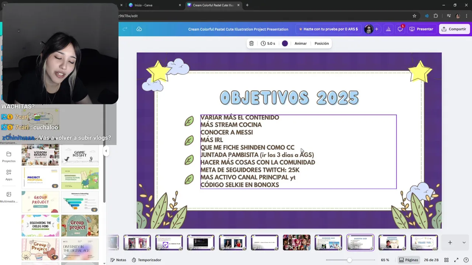This screenshot has width=472, height=265.
Task: Click the Animar button
Action: [301, 43]
